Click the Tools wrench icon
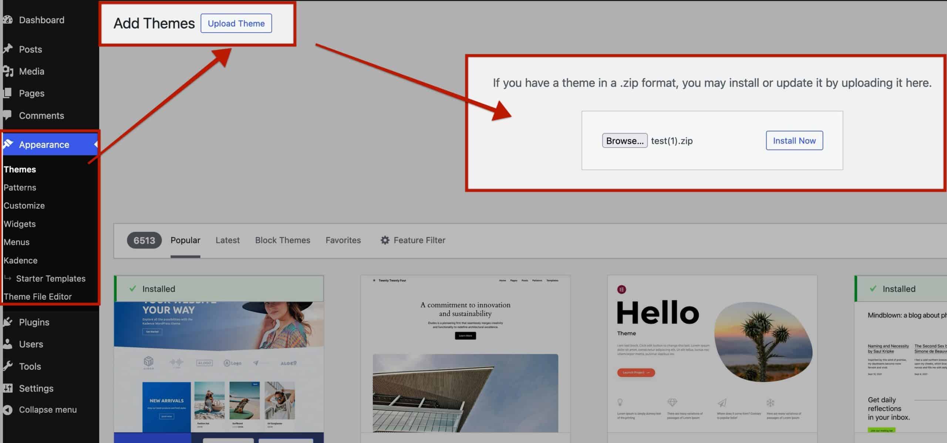The height and width of the screenshot is (443, 947). (x=8, y=366)
